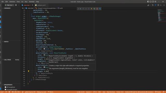Open the Dart DevTools status item

[111, 92]
